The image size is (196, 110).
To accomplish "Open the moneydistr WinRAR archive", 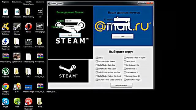I will 40,56.
